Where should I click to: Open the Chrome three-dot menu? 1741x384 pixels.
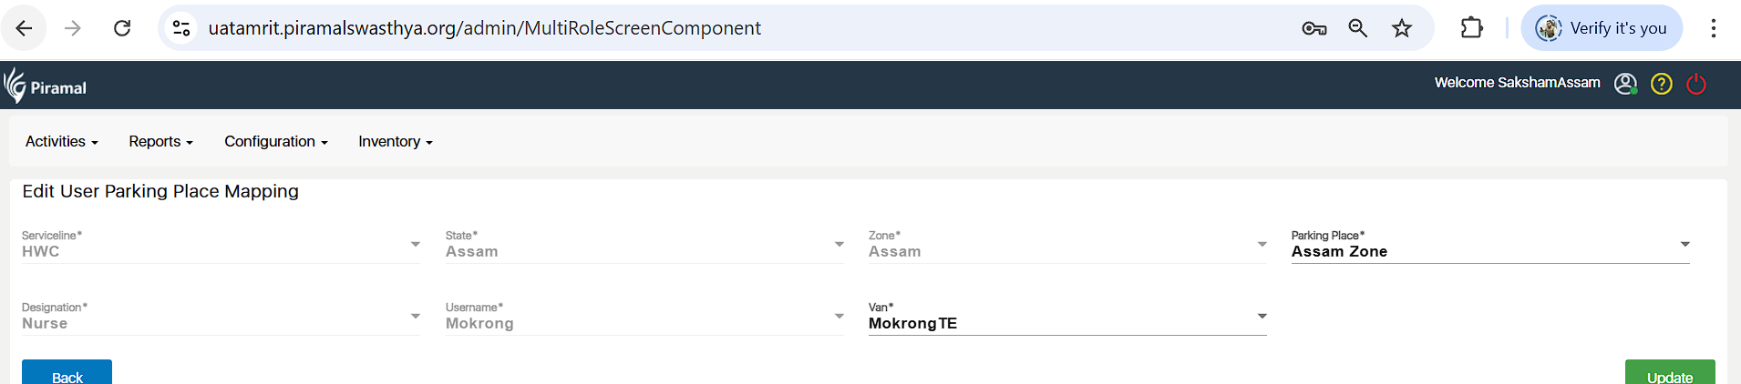pyautogui.click(x=1713, y=28)
